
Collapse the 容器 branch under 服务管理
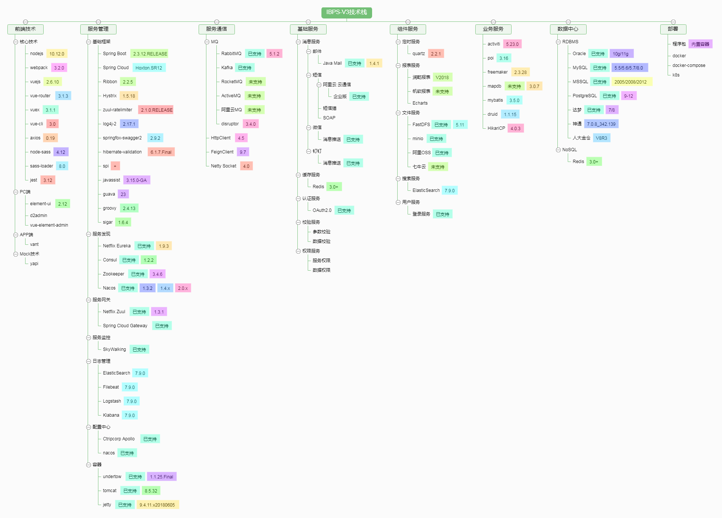[89, 465]
